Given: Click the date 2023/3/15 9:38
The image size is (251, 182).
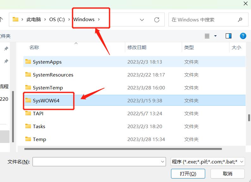Looking at the screenshot, I should pos(145,101).
